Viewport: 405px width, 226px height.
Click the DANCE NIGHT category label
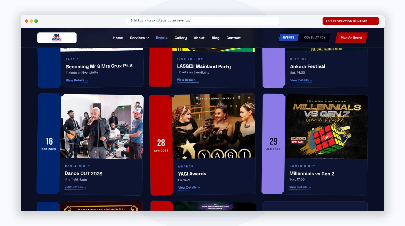click(77, 166)
